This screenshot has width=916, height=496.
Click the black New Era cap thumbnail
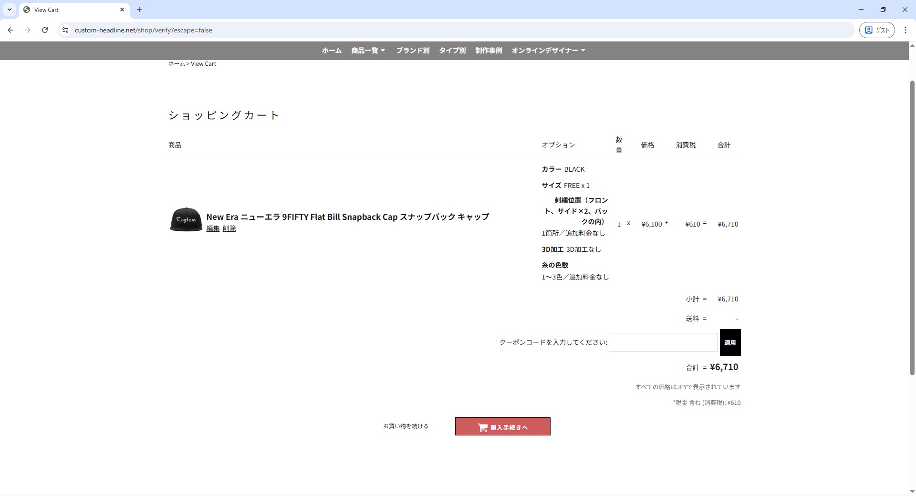(186, 220)
